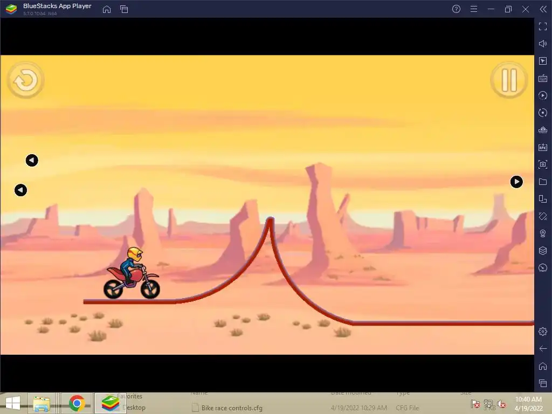The height and width of the screenshot is (414, 552).
Task: Click the motorbike rider in the game
Action: 132,273
